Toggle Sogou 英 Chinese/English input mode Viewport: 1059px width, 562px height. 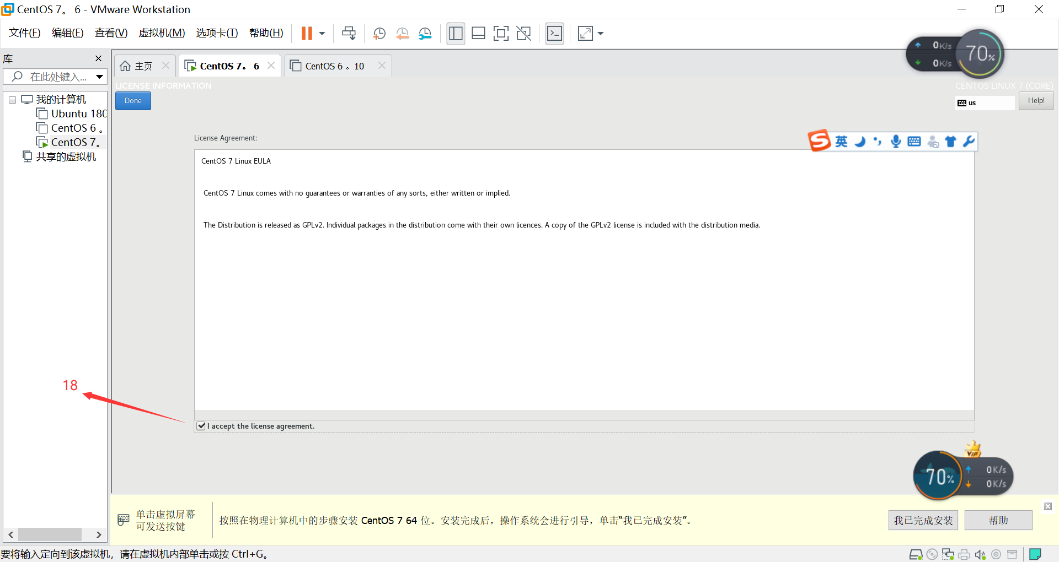pos(841,142)
